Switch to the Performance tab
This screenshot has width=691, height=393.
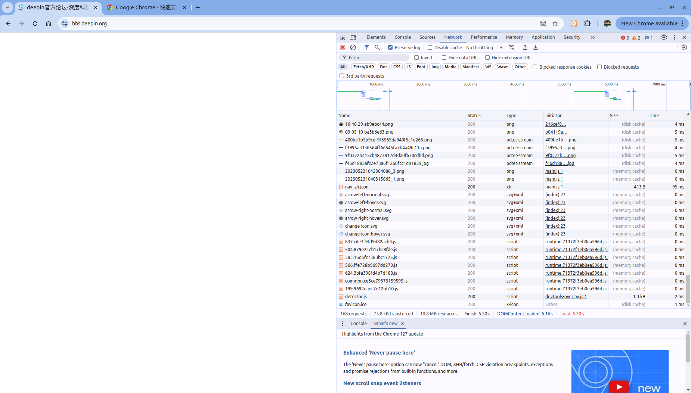(x=484, y=37)
